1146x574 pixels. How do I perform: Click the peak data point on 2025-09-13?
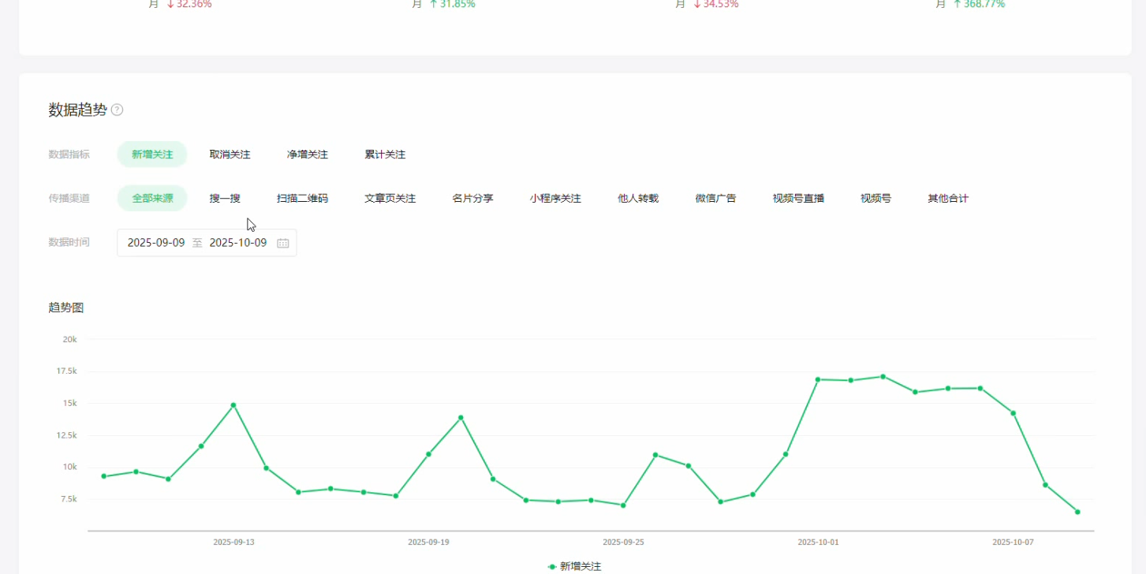click(233, 405)
